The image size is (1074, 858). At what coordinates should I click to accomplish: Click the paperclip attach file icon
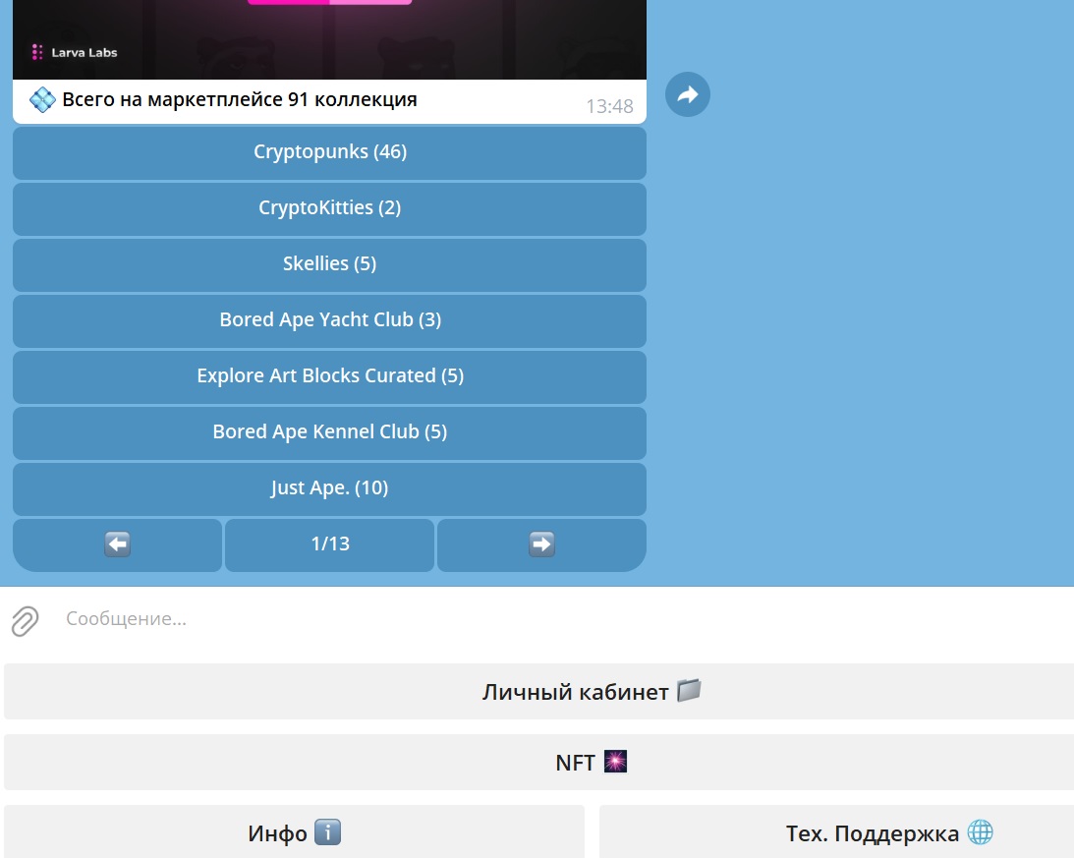point(26,621)
